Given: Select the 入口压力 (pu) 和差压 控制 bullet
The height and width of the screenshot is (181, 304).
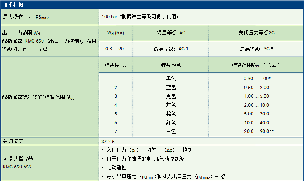Looking at the screenshot, I should click(x=147, y=150).
